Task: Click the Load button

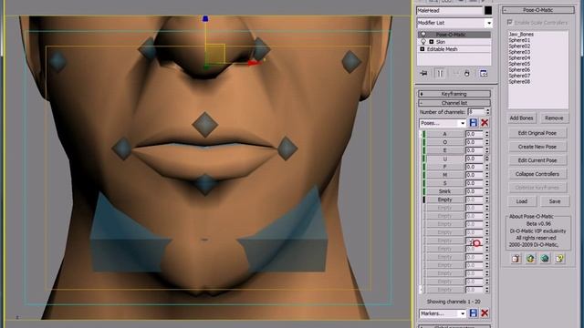Action: [x=522, y=201]
